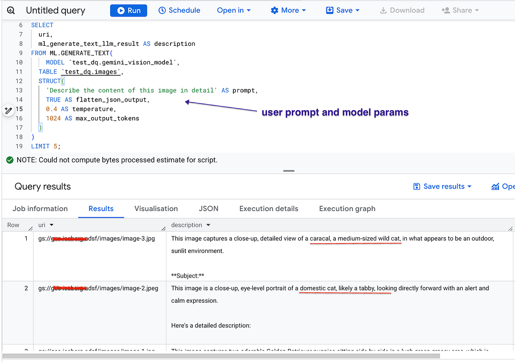Click the horizontal scrollbar below the results

click(221, 356)
